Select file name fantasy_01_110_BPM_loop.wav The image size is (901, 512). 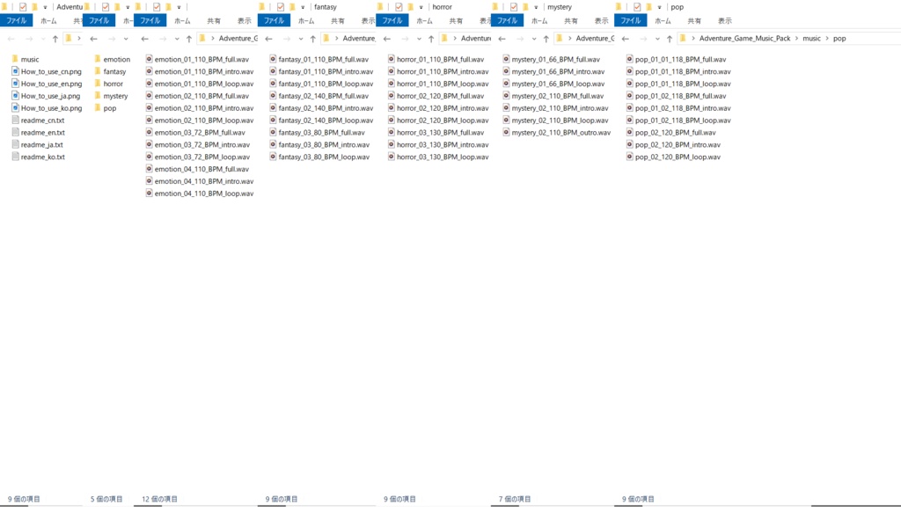[326, 84]
